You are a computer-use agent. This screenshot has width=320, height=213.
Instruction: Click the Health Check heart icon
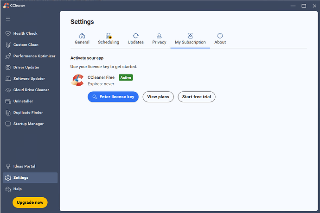pos(8,33)
